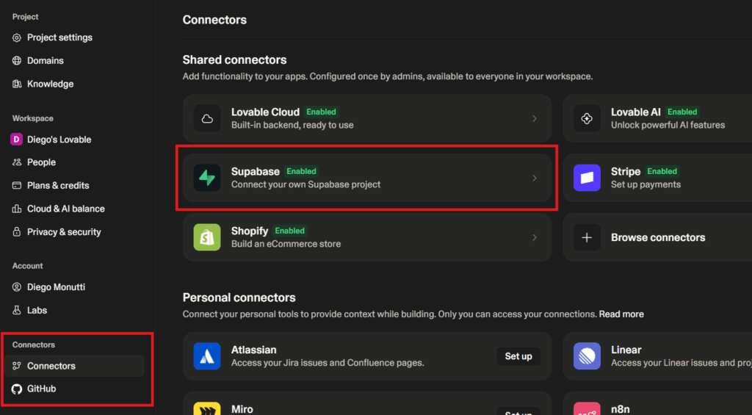Click the Lovable Cloud cloud icon
Viewport: 752px width, 415px height.
pos(207,118)
